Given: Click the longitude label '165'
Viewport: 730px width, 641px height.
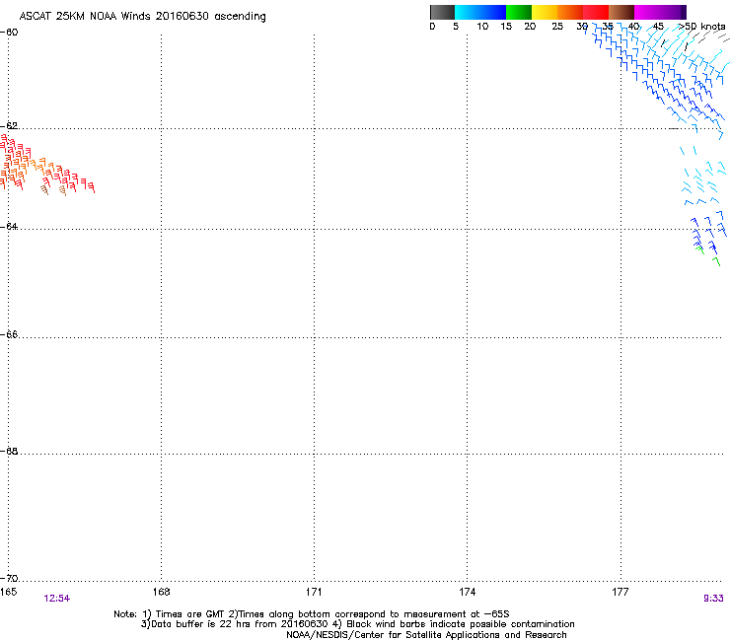Looking at the screenshot, I should 8,592.
